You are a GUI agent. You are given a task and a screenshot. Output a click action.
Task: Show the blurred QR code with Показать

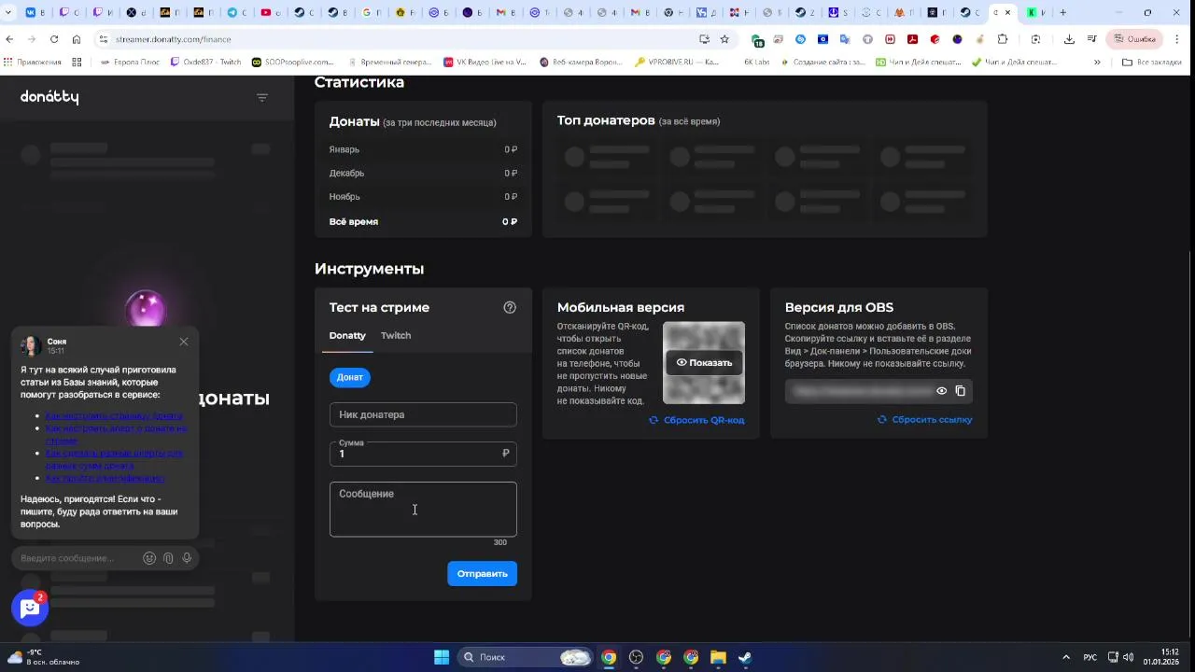[x=704, y=362]
